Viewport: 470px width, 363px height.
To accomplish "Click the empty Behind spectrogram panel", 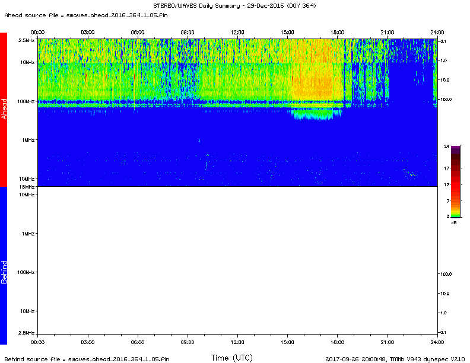I will click(237, 261).
